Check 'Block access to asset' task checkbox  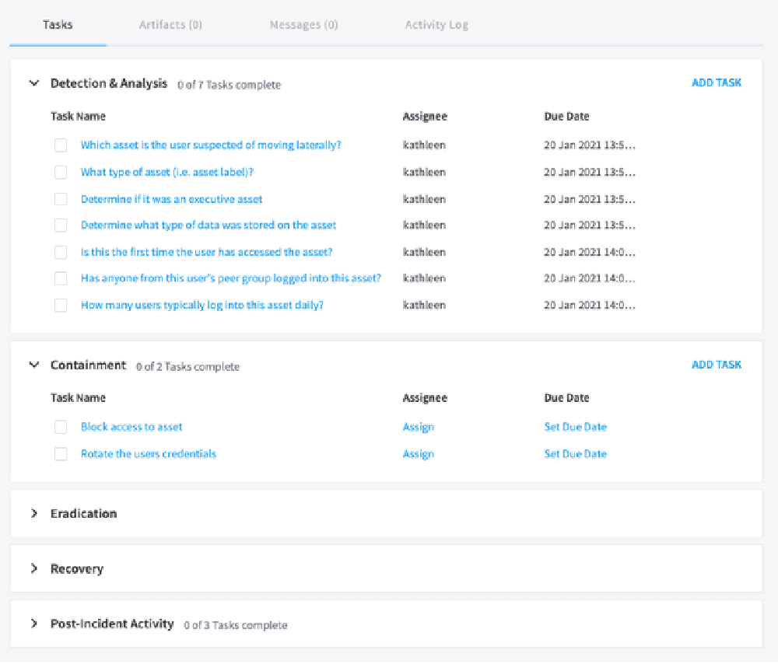(61, 427)
